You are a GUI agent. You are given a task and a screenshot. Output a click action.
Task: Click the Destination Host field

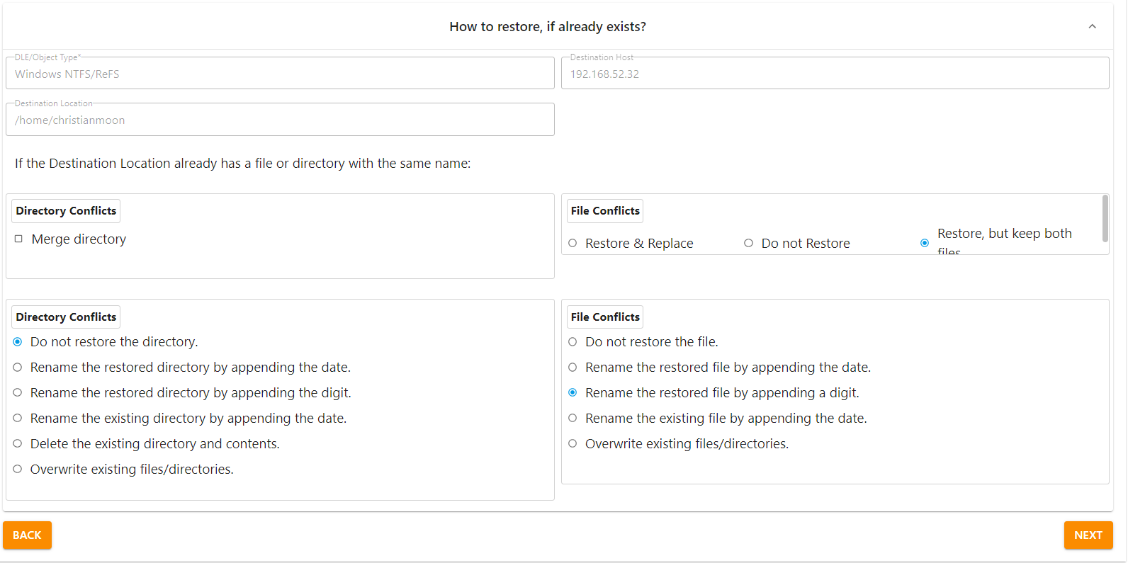point(835,74)
